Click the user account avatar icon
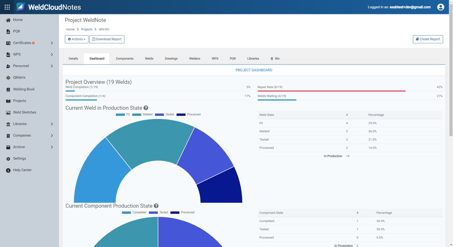This screenshot has height=247, width=453. tap(440, 7)
